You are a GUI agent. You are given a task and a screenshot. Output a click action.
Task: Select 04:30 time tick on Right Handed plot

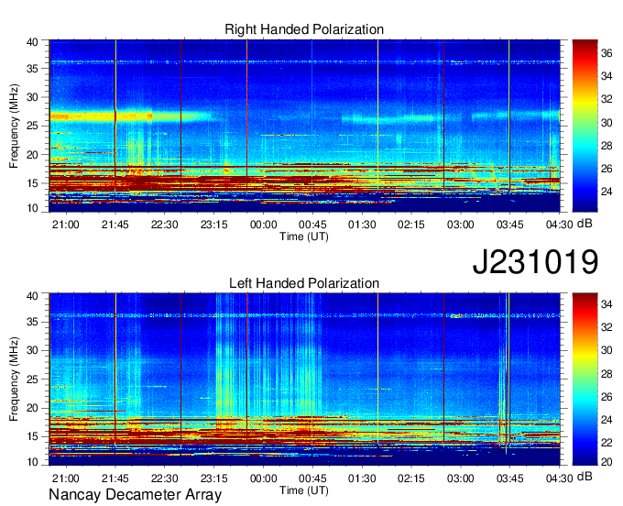[x=560, y=225]
